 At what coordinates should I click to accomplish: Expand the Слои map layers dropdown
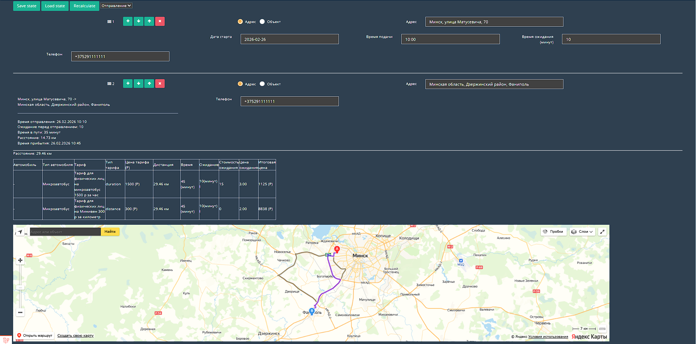[x=582, y=232]
